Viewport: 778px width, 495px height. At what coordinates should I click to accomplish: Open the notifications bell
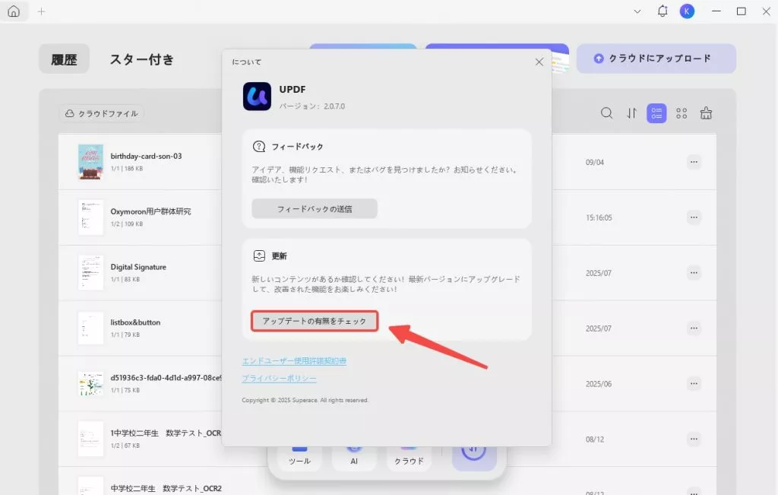tap(663, 11)
